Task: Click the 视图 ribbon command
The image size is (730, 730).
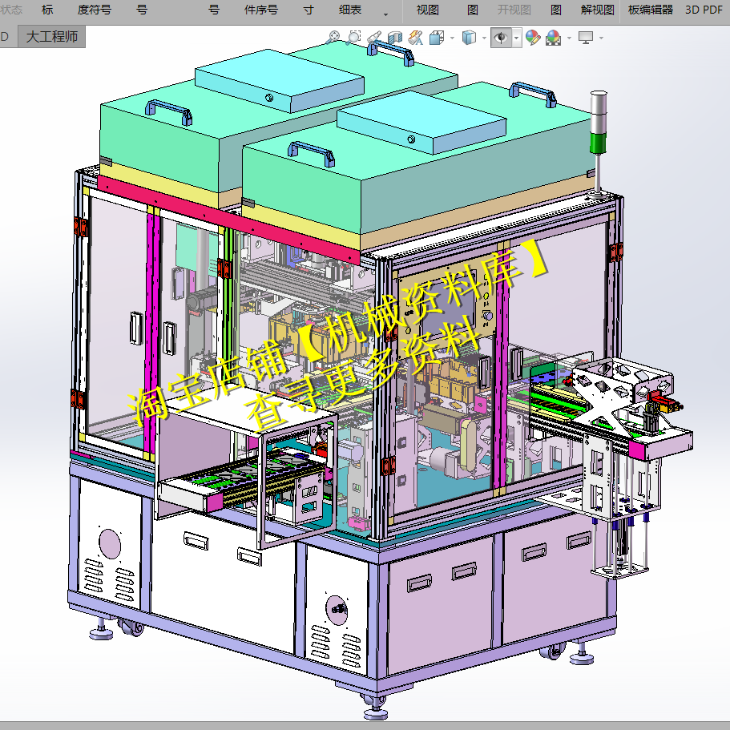Action: pyautogui.click(x=427, y=10)
